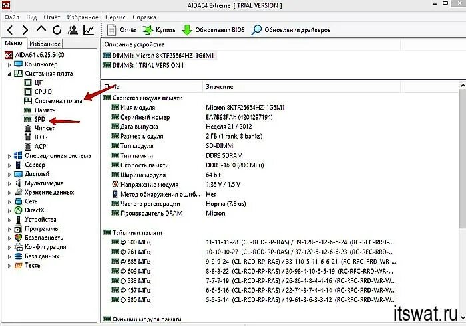Expand the Мультимедиа tree node

pos(9,184)
